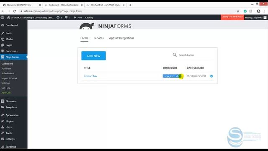Open Import / Export submenu

tap(9, 78)
